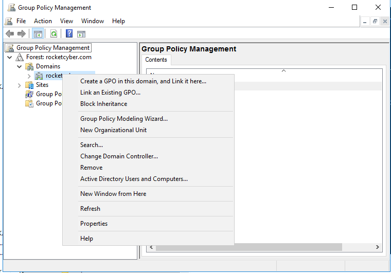Open the Help menu in menu bar
This screenshot has height=273, width=391.
(x=118, y=21)
